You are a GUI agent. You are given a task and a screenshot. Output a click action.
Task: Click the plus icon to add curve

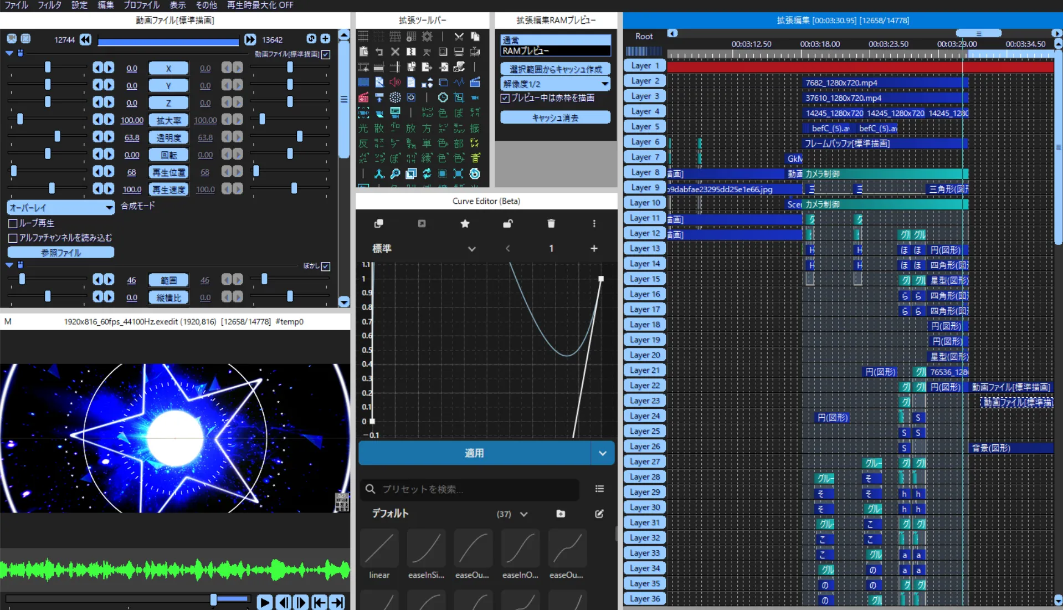pyautogui.click(x=594, y=248)
